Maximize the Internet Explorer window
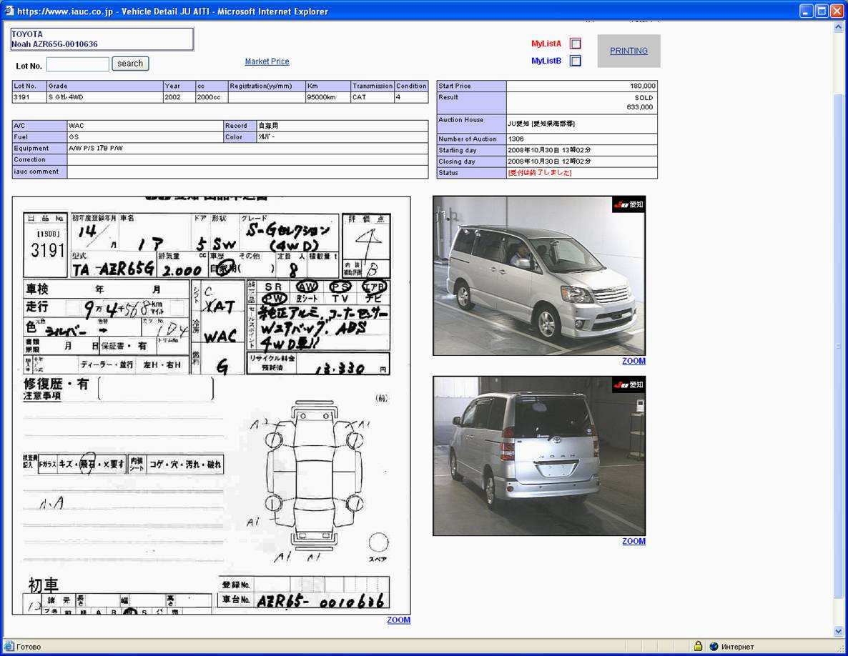 [x=822, y=11]
